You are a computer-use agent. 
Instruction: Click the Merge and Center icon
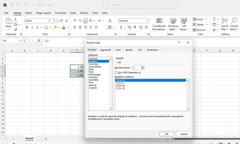tap(110, 27)
